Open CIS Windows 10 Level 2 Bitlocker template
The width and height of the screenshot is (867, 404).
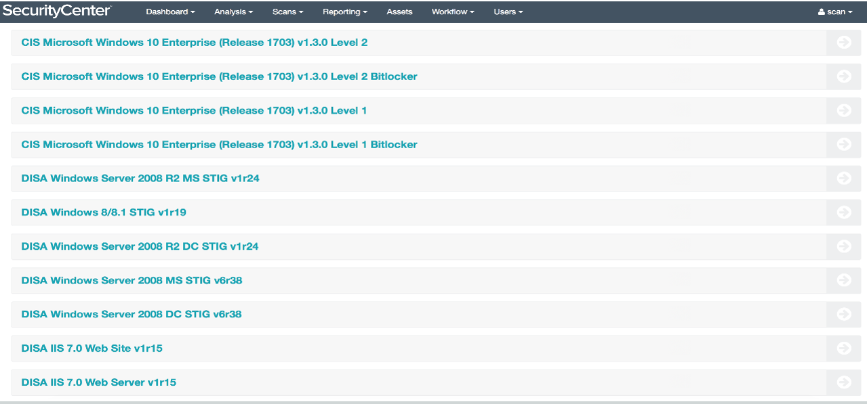tap(219, 76)
